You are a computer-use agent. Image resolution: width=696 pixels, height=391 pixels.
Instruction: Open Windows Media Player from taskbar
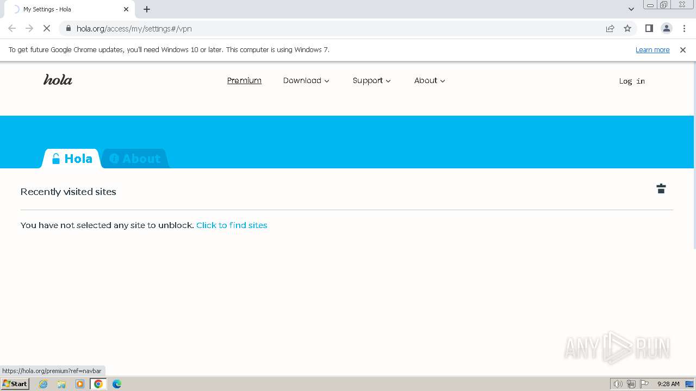[x=80, y=384]
